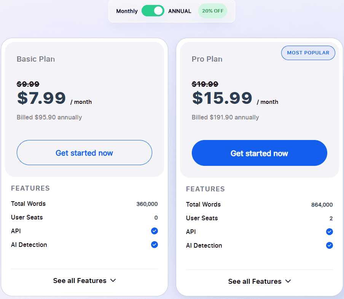Click the MOST POPULAR badge
This screenshot has height=299, width=344.
point(308,53)
